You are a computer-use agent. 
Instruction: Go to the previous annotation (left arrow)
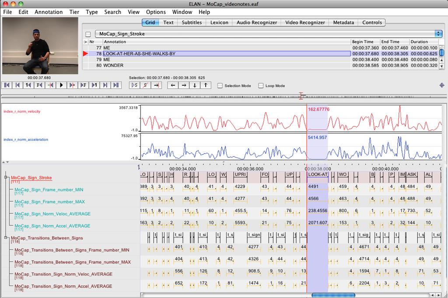click(173, 85)
